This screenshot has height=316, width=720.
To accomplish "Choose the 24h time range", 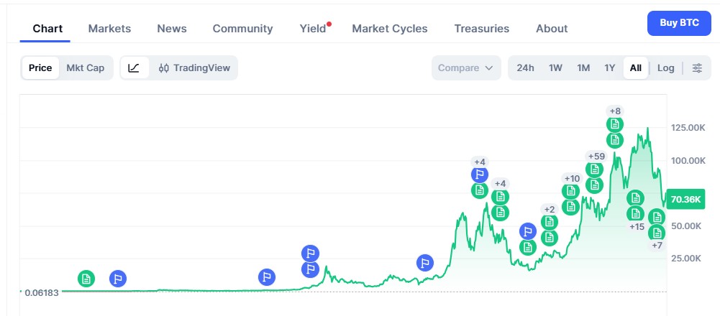I will click(x=525, y=68).
